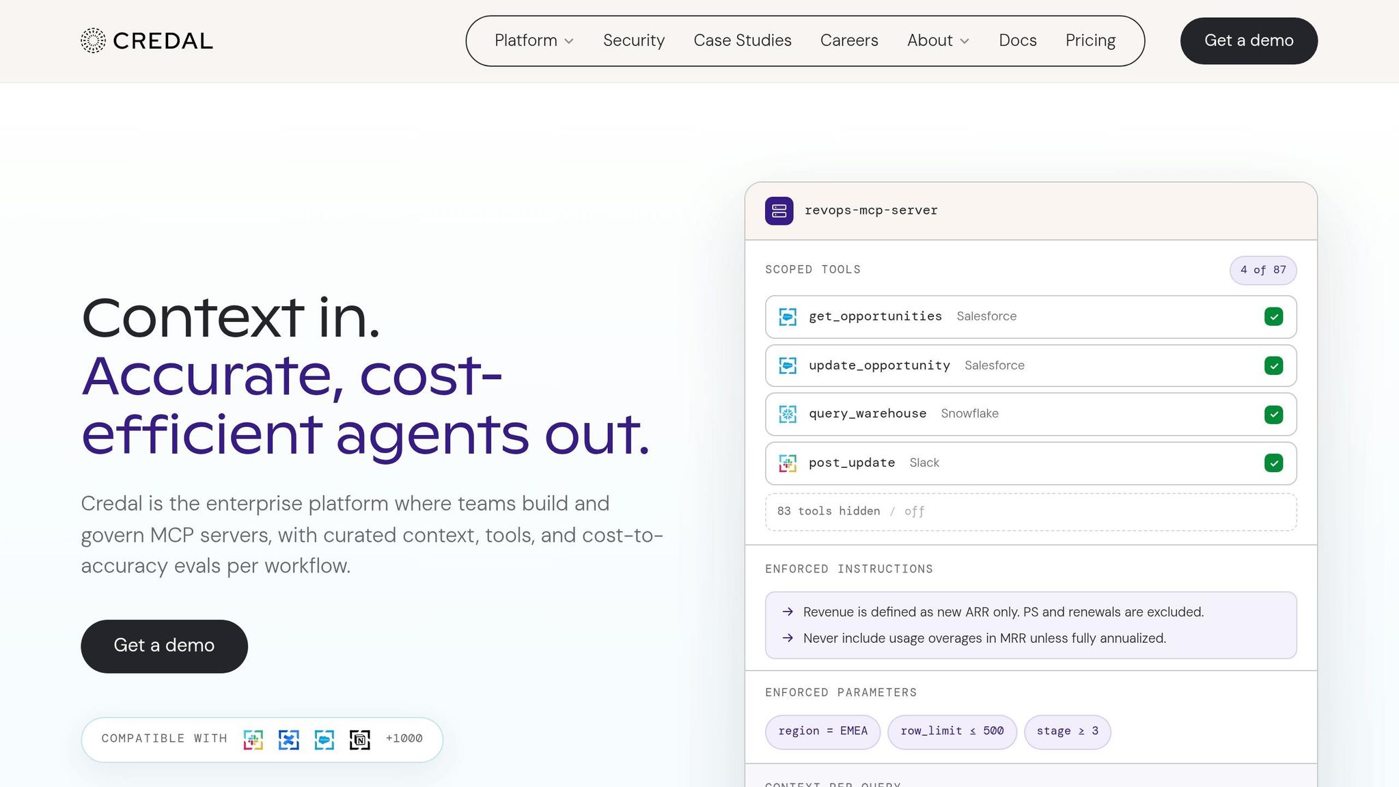Click the Slack label in post_update row

tap(924, 462)
